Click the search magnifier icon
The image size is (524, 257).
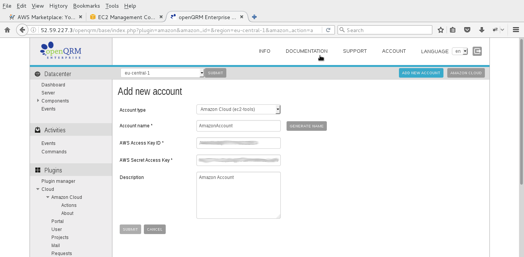[x=342, y=30]
